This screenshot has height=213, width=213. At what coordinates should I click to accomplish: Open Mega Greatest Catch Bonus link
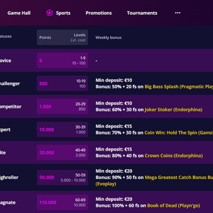tap(179, 177)
